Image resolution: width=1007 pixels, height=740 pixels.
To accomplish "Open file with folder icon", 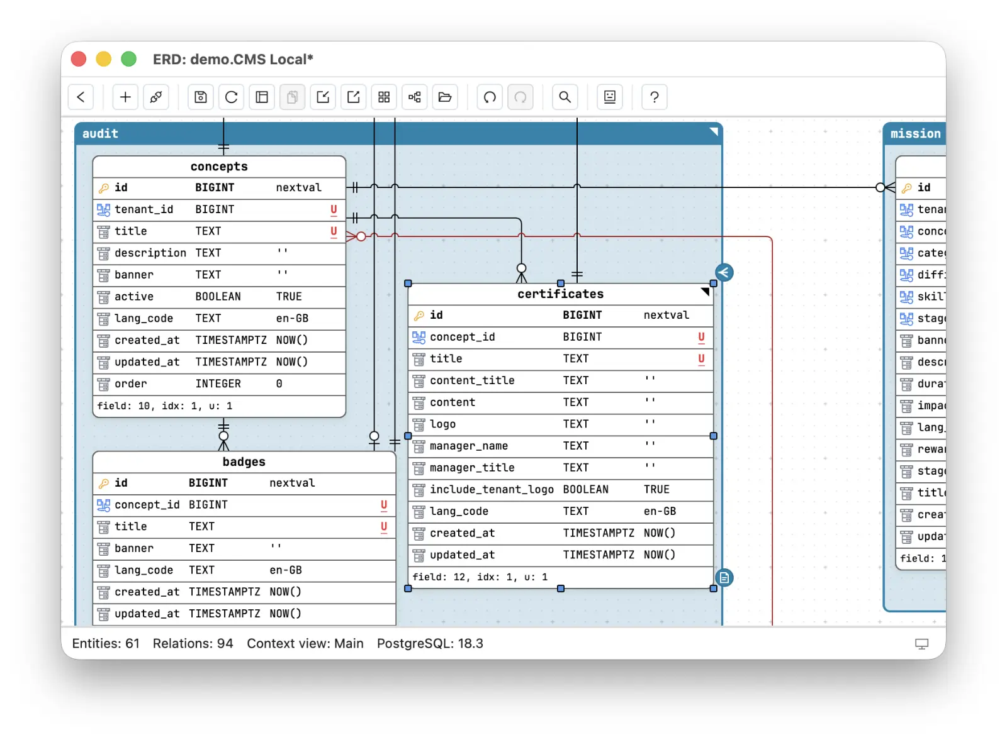I will coord(445,97).
